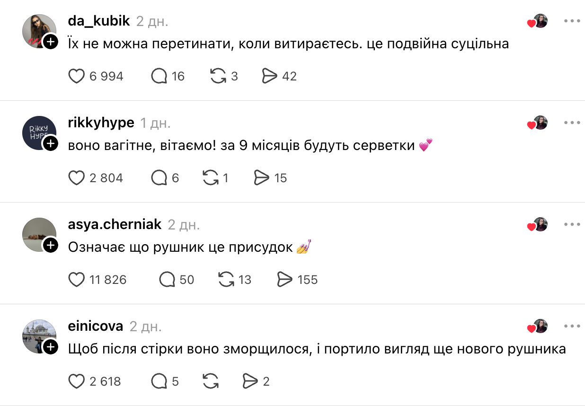This screenshot has height=406, width=585.
Task: Toggle like on rikkyhype's comment
Action: coord(77,178)
